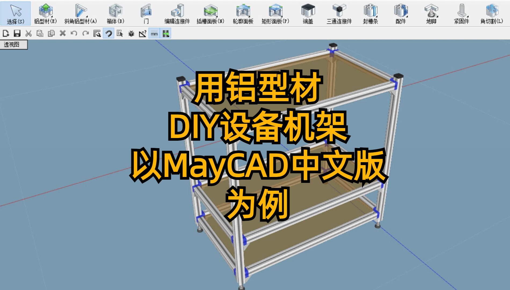Toggle the green profile dimension button
Screen dimensions: 510x290
166,34
